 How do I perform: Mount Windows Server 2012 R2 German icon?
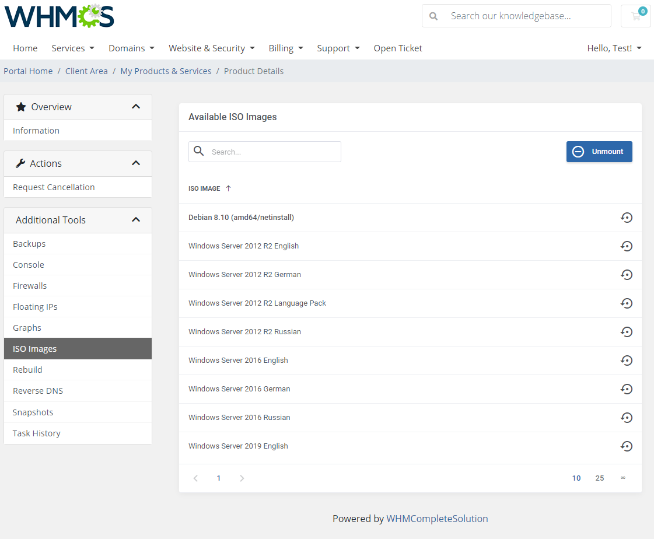pyautogui.click(x=626, y=275)
